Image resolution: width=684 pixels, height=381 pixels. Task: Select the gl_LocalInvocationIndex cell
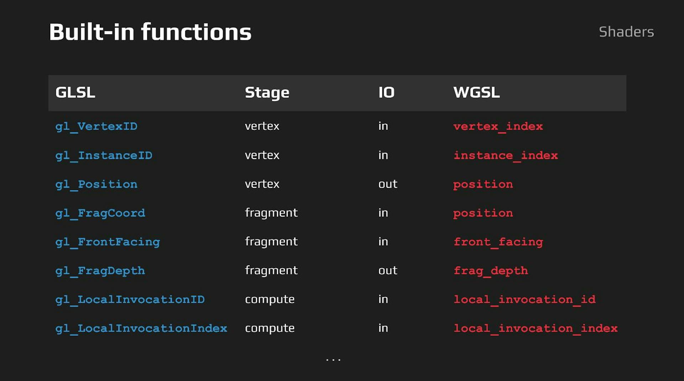coord(142,328)
